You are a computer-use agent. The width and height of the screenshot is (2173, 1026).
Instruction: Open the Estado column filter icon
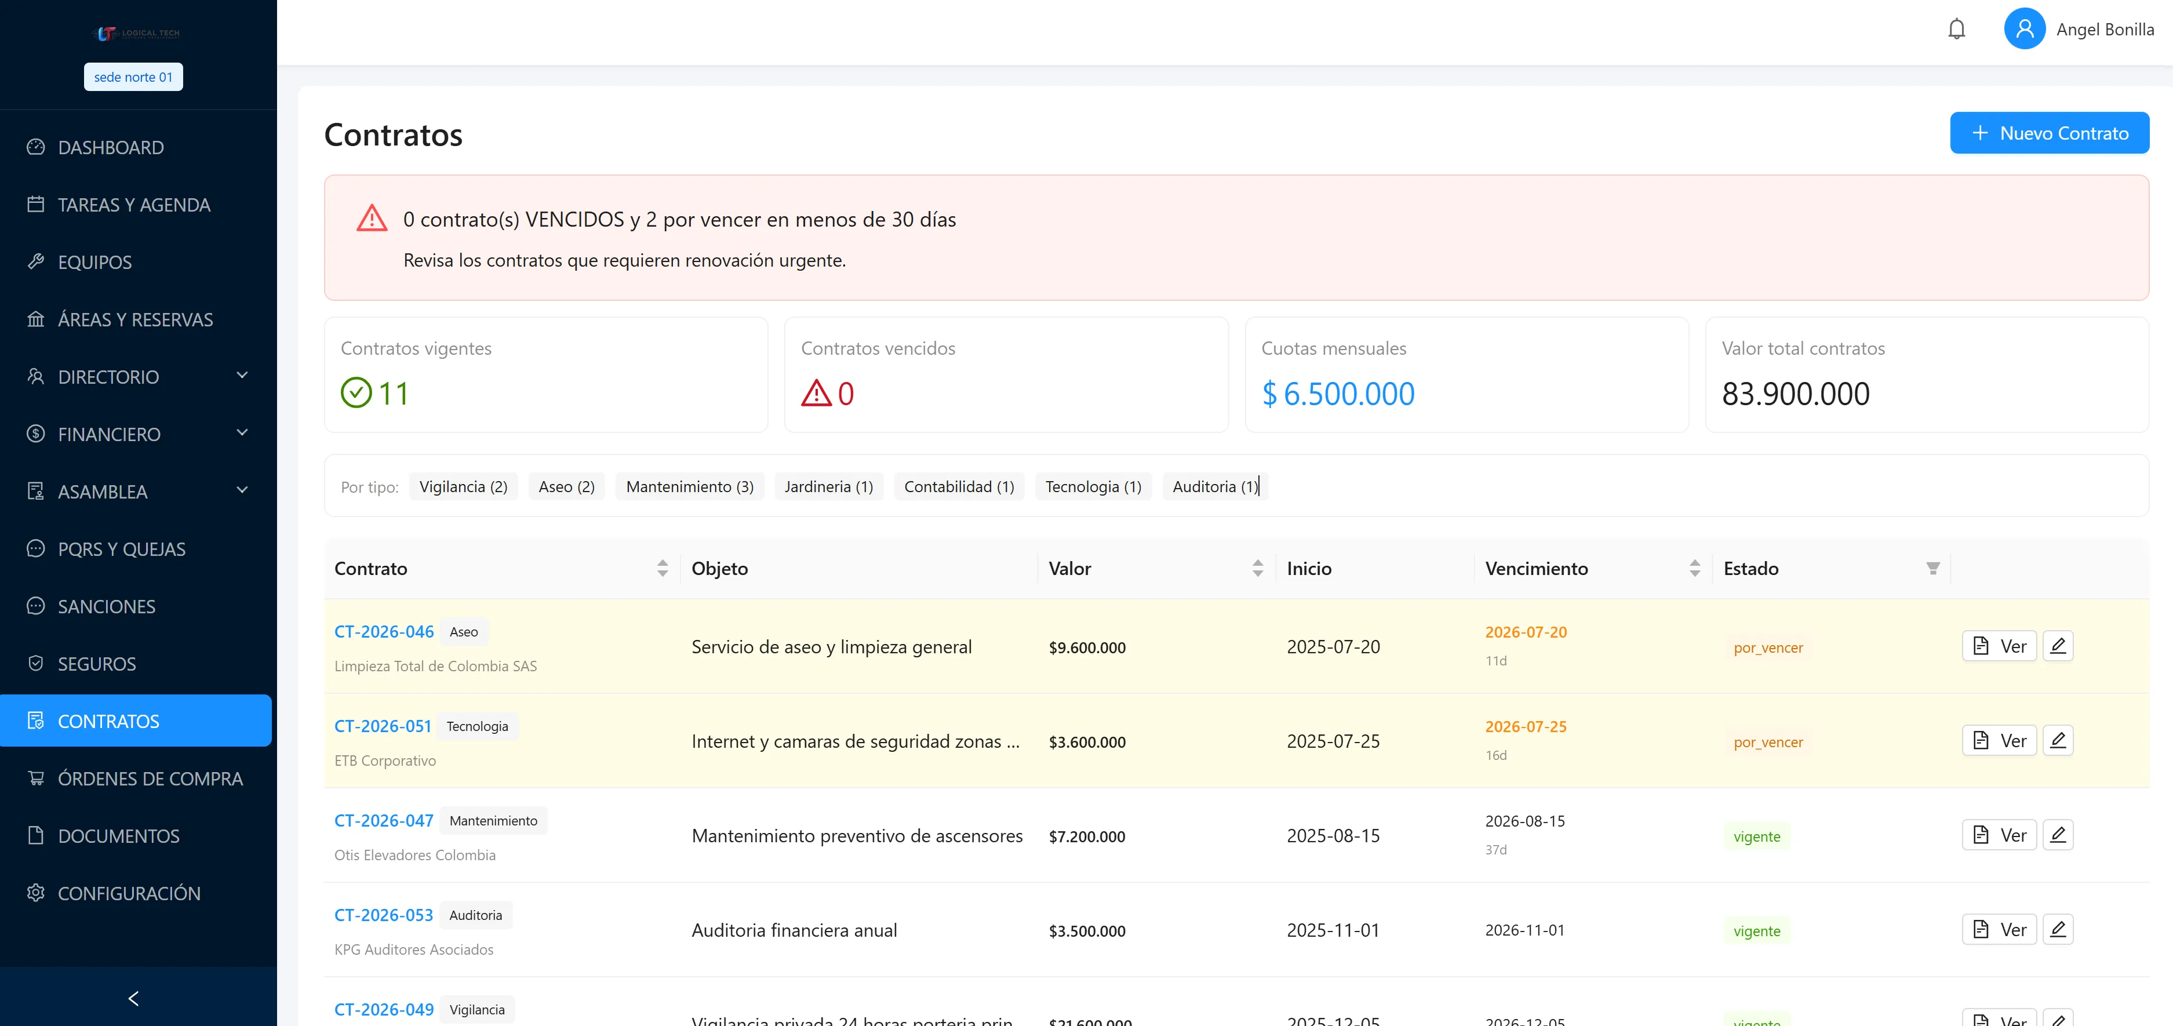tap(1932, 569)
